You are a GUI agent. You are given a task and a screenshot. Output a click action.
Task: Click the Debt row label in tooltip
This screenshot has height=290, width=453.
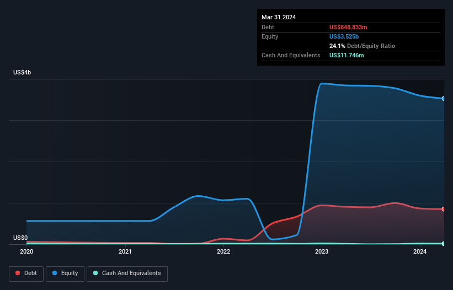pos(268,27)
